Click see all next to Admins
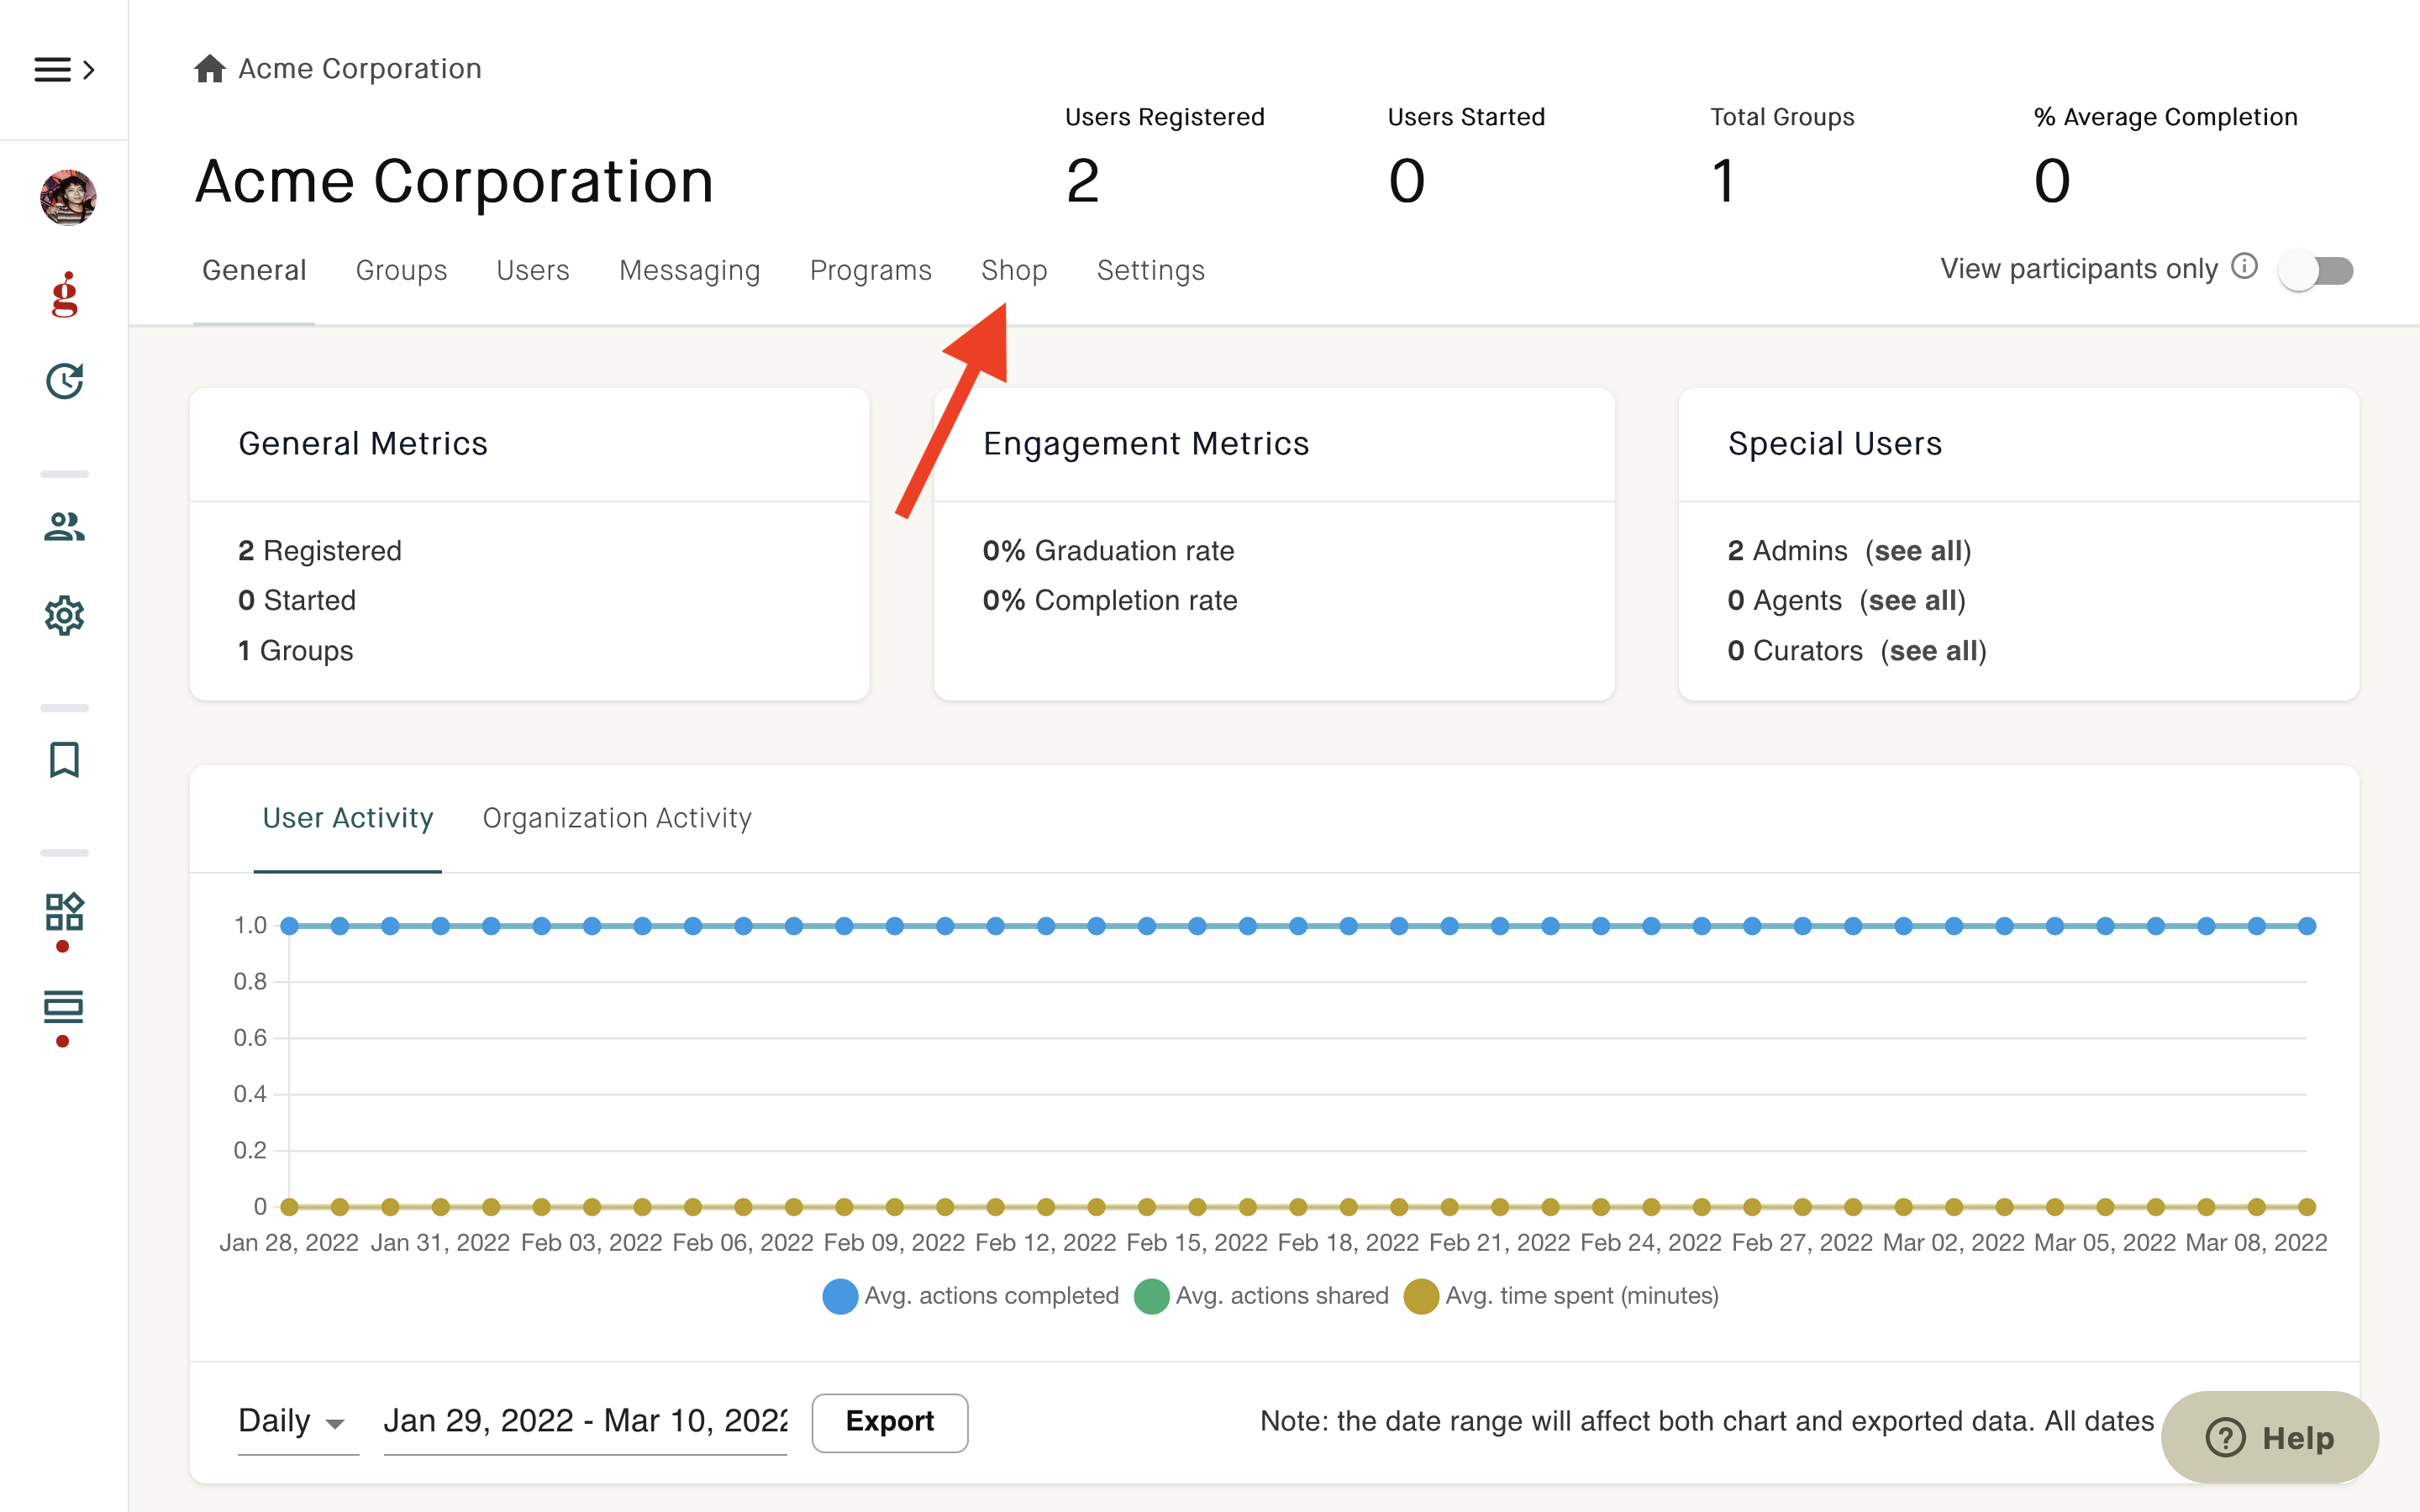2420x1512 pixels. coord(1918,551)
